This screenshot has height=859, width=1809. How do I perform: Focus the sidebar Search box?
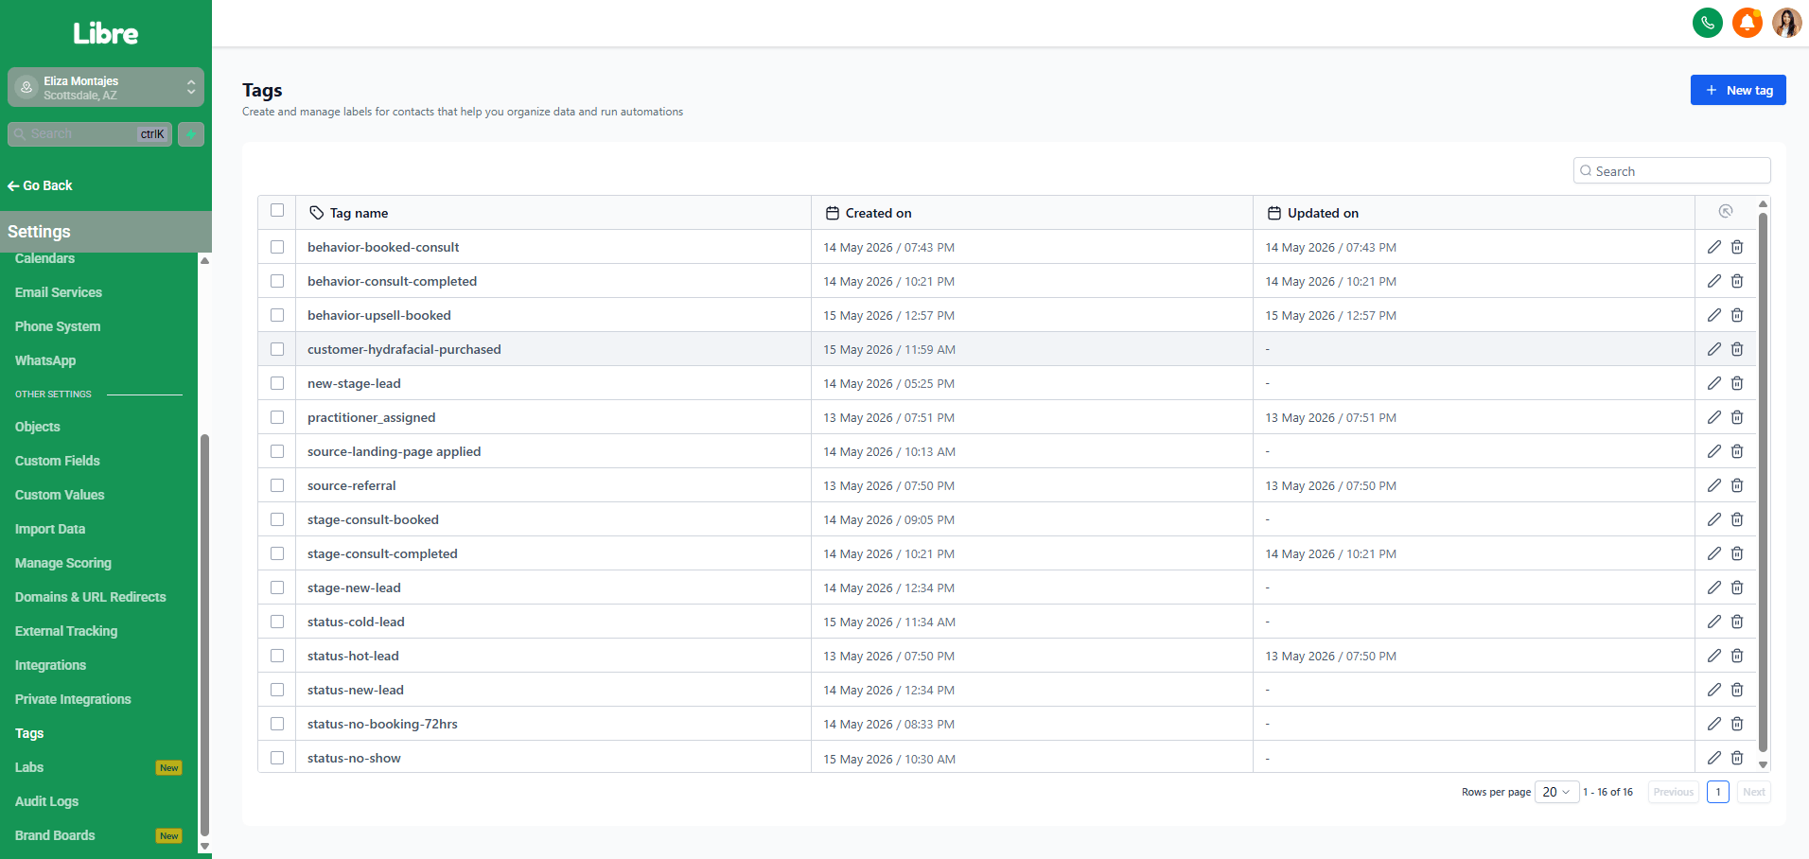click(x=90, y=134)
